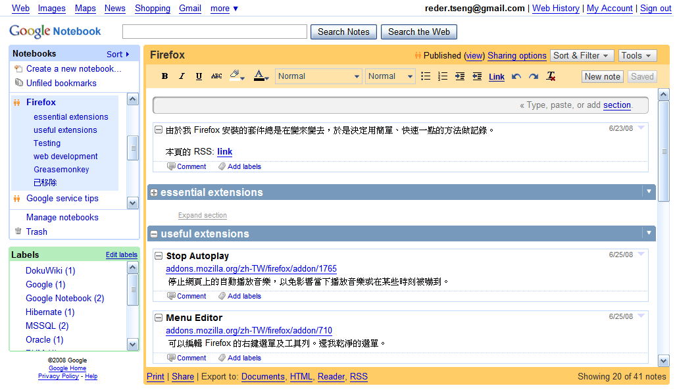Collapse useful extensions section with minus

tap(154, 234)
